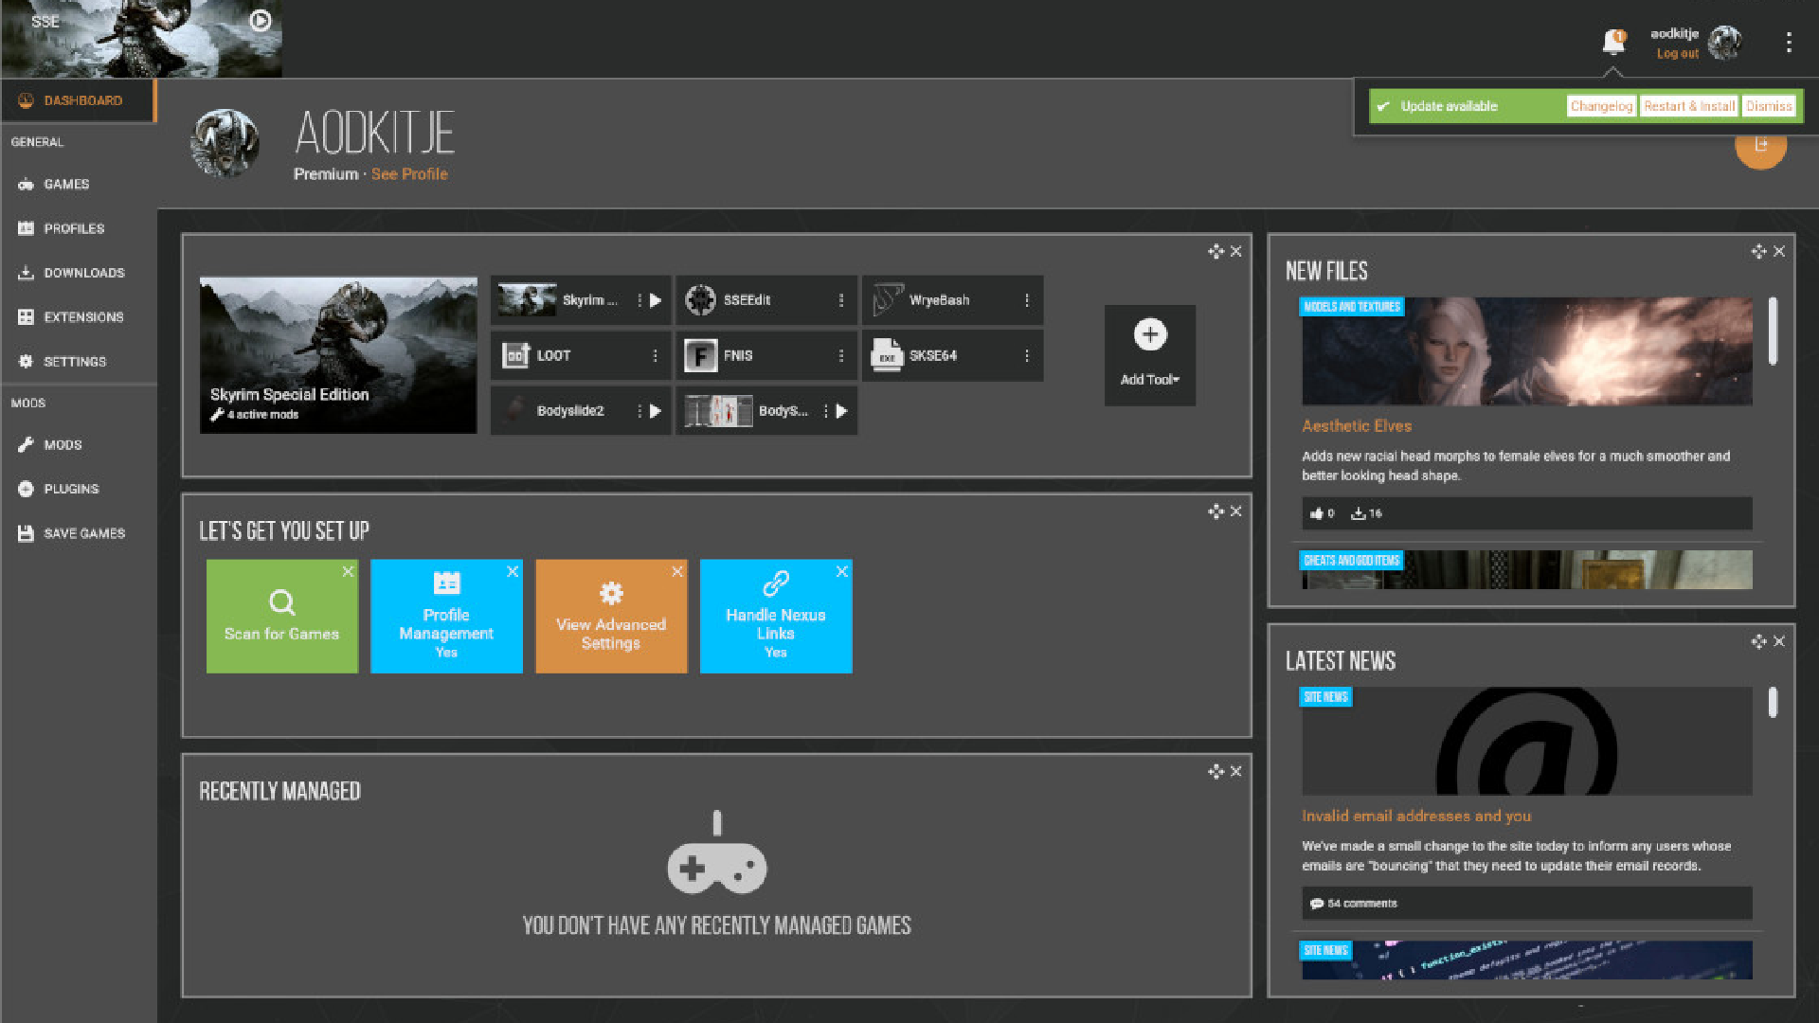
Task: Open the Bodyslide2 three-dot options
Action: (639, 411)
